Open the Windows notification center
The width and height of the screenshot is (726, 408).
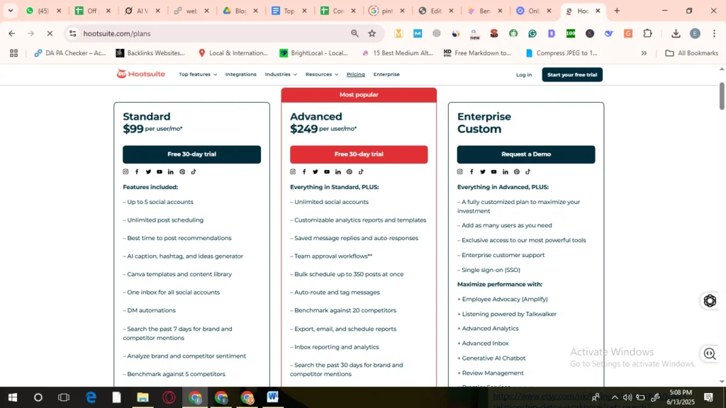708,397
